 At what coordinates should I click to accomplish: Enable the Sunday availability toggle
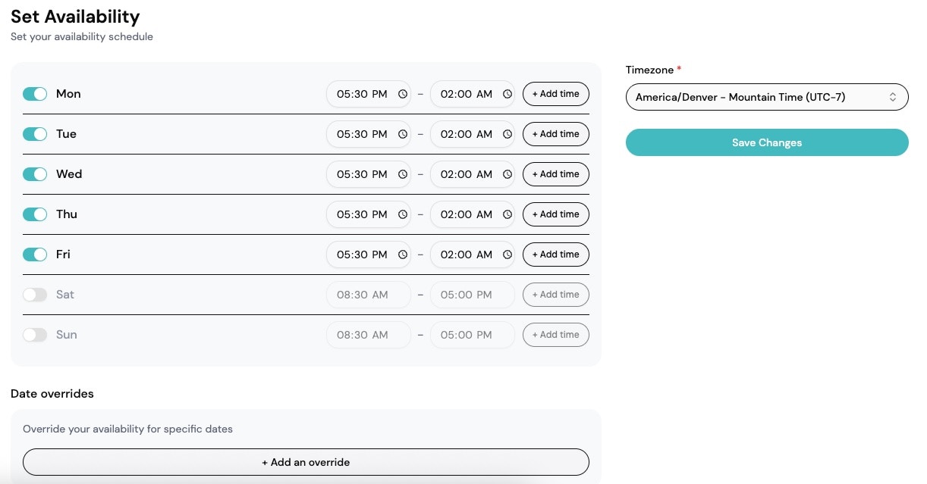coord(35,335)
